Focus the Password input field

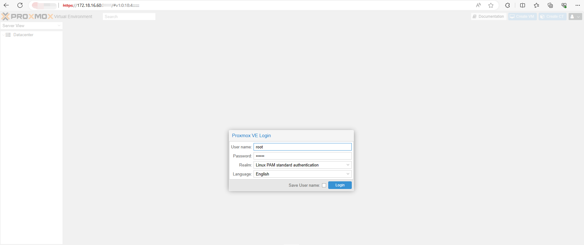(302, 156)
